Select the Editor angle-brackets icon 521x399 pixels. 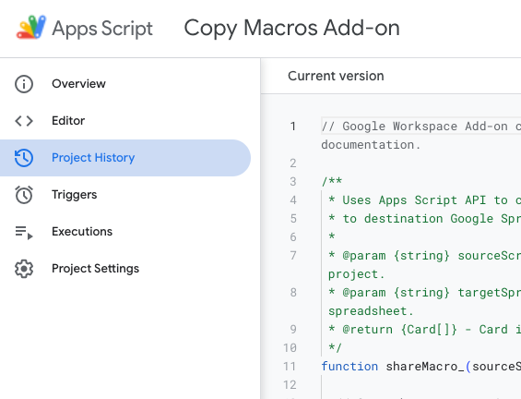pyautogui.click(x=24, y=121)
